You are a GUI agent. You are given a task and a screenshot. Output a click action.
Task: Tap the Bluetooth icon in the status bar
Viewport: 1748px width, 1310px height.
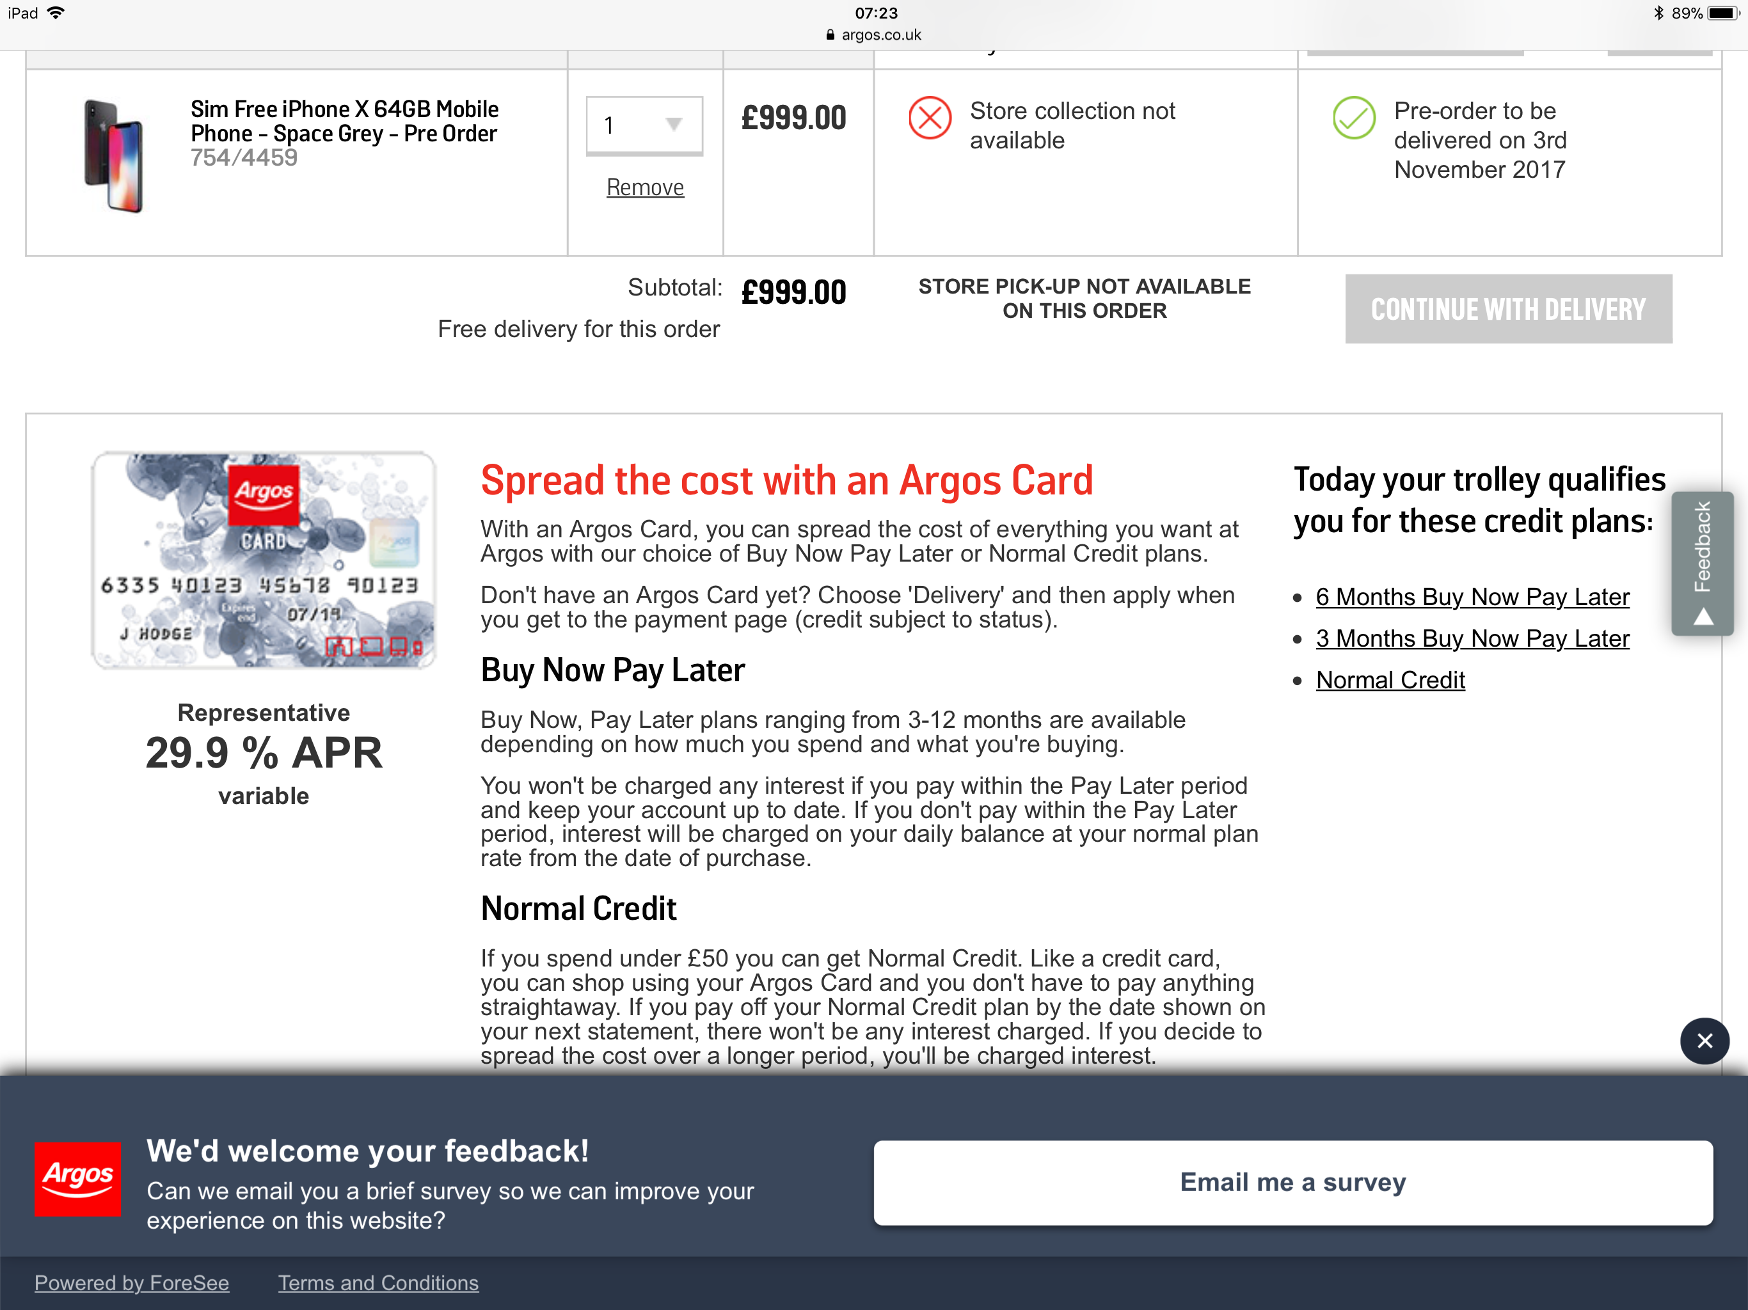(1658, 13)
